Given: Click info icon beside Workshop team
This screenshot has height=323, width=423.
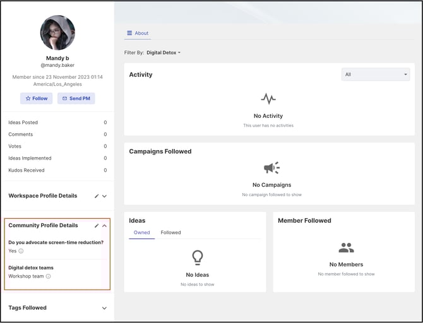Looking at the screenshot, I should pos(49,276).
